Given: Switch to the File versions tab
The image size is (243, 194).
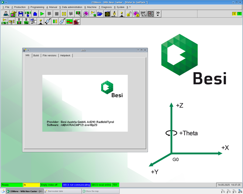Looking at the screenshot, I should [x=50, y=55].
